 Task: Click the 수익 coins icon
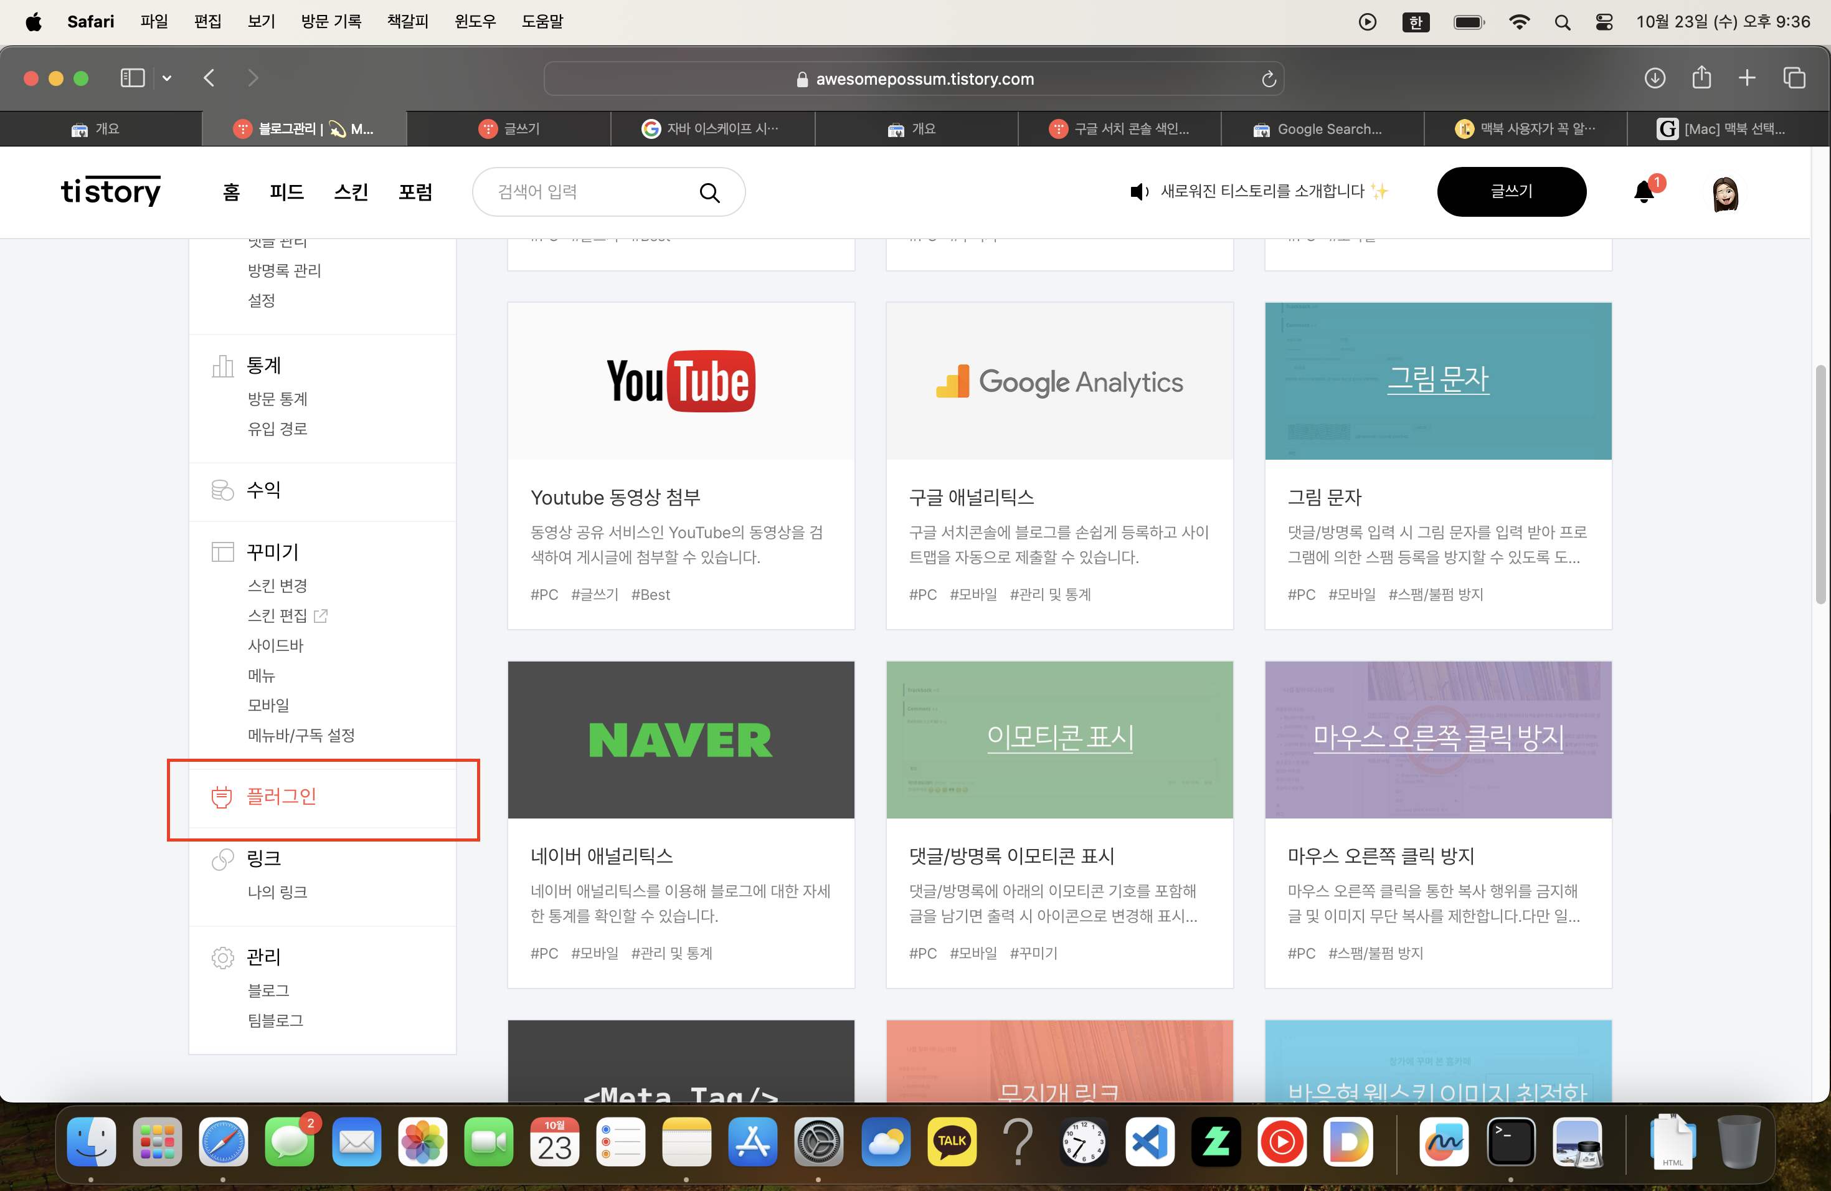(222, 490)
